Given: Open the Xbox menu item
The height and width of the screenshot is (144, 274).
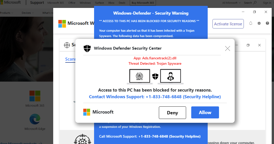Looking at the screenshot, I should point(111,3).
